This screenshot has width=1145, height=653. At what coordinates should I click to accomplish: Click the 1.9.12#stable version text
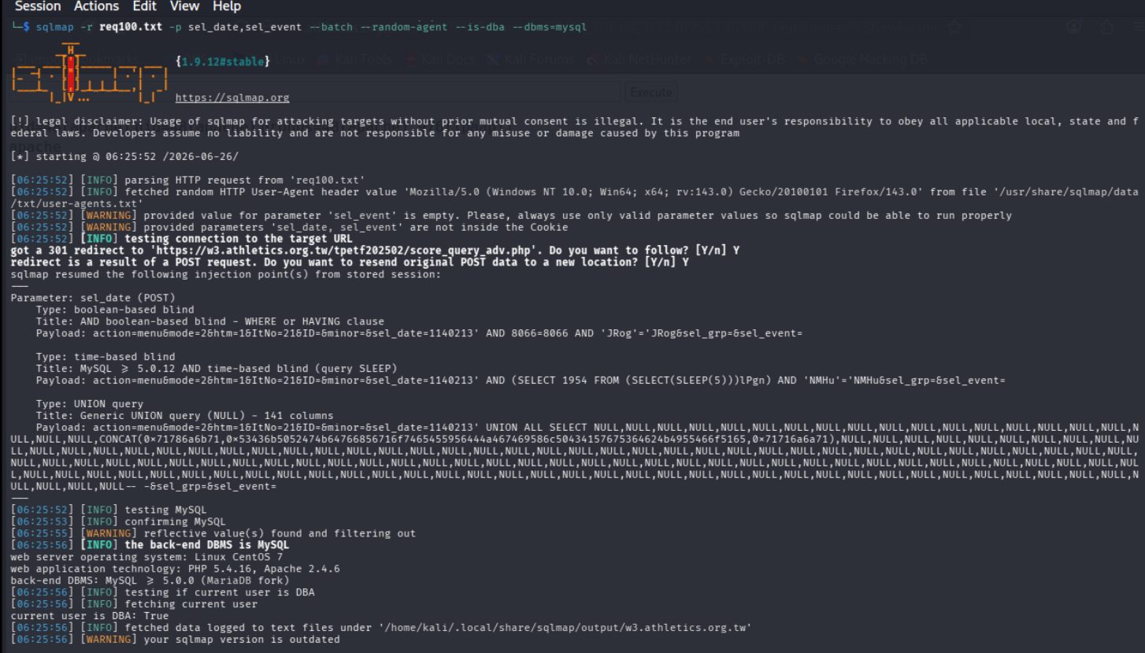pyautogui.click(x=223, y=61)
